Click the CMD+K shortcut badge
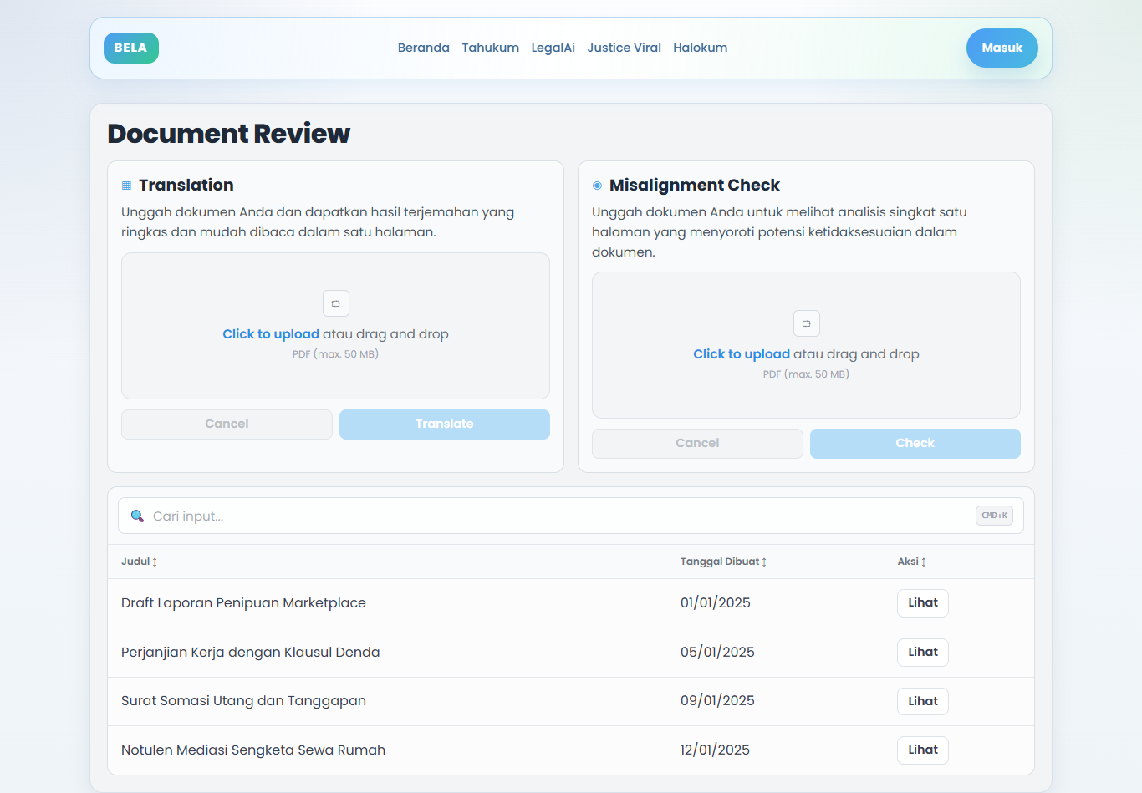 point(994,516)
